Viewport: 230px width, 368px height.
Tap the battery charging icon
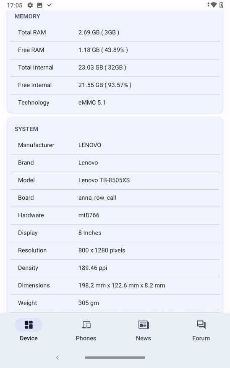pos(221,5)
